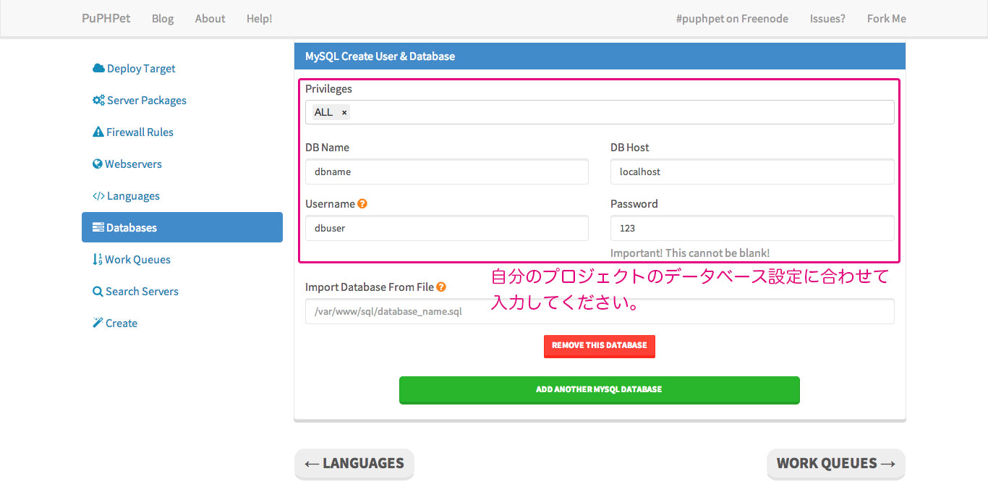
Task: Focus the Password input field
Action: coord(752,228)
